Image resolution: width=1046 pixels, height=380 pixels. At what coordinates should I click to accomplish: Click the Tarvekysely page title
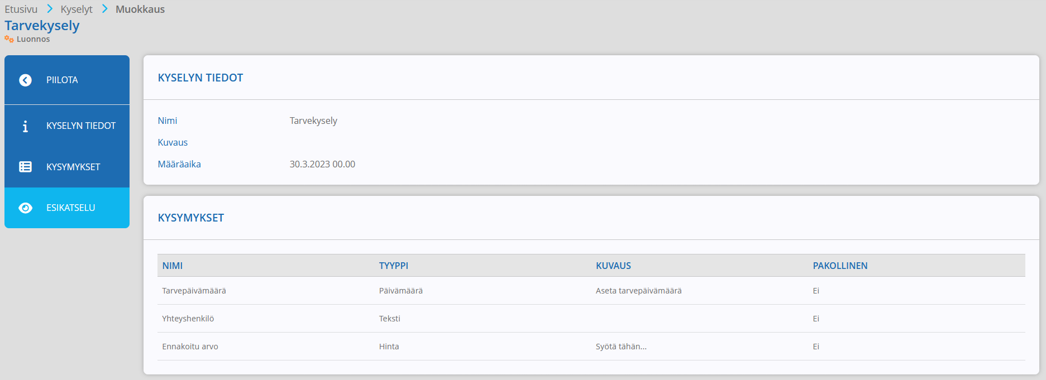coord(42,26)
